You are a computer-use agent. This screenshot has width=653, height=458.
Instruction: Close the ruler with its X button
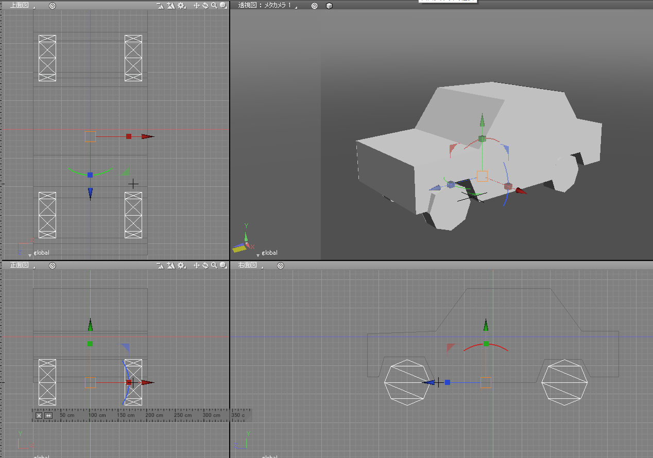39,415
